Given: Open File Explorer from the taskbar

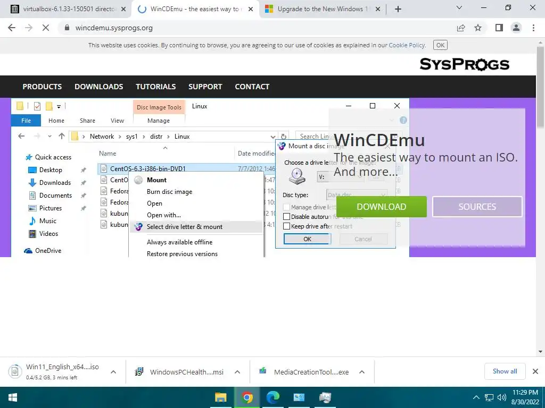Looking at the screenshot, I should click(x=221, y=397).
